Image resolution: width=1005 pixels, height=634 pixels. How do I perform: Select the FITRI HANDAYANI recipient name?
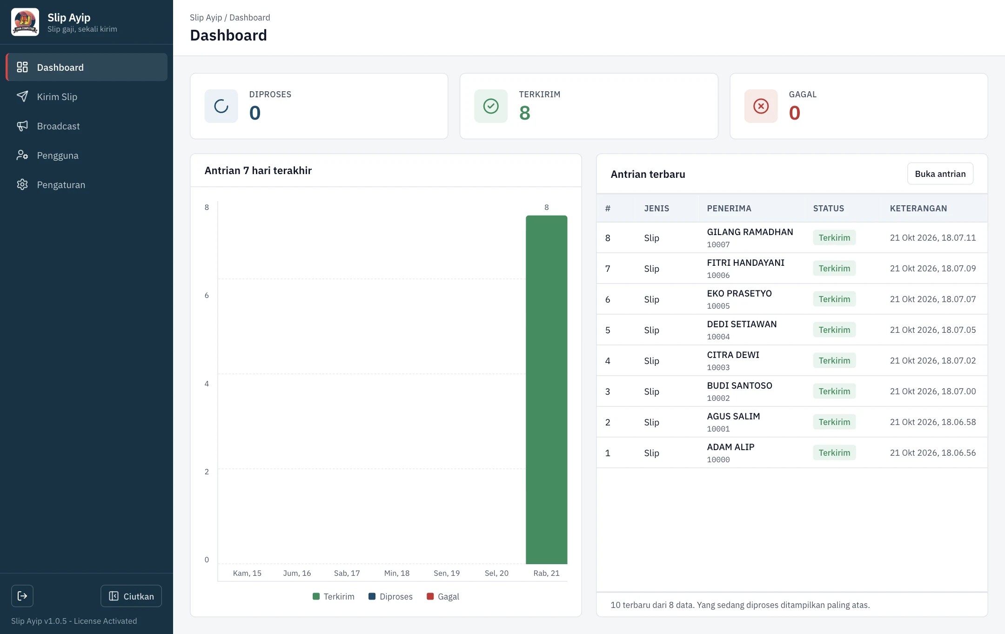pos(745,263)
